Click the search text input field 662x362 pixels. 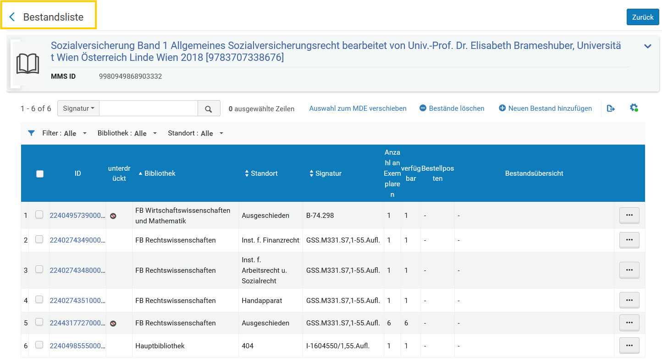149,108
